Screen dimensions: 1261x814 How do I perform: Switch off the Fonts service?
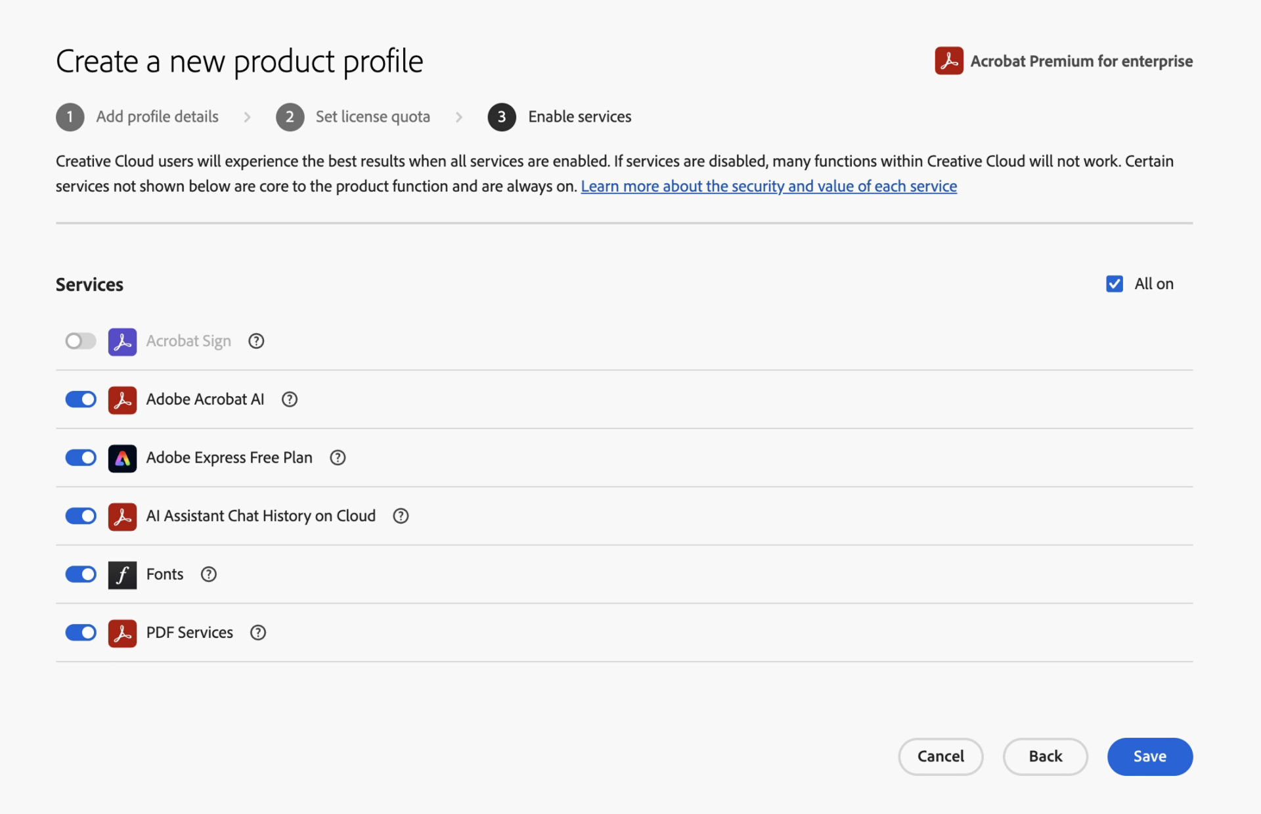81,574
